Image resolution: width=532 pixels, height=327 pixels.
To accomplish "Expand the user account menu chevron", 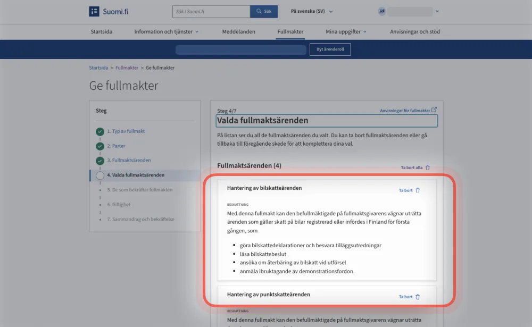I will [x=437, y=11].
